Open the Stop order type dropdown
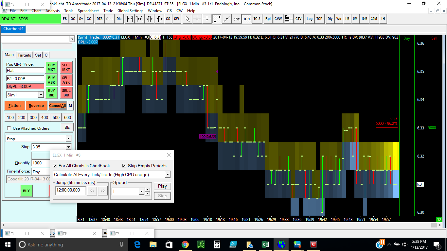Screen dimensions: 447x251 coord(68,139)
